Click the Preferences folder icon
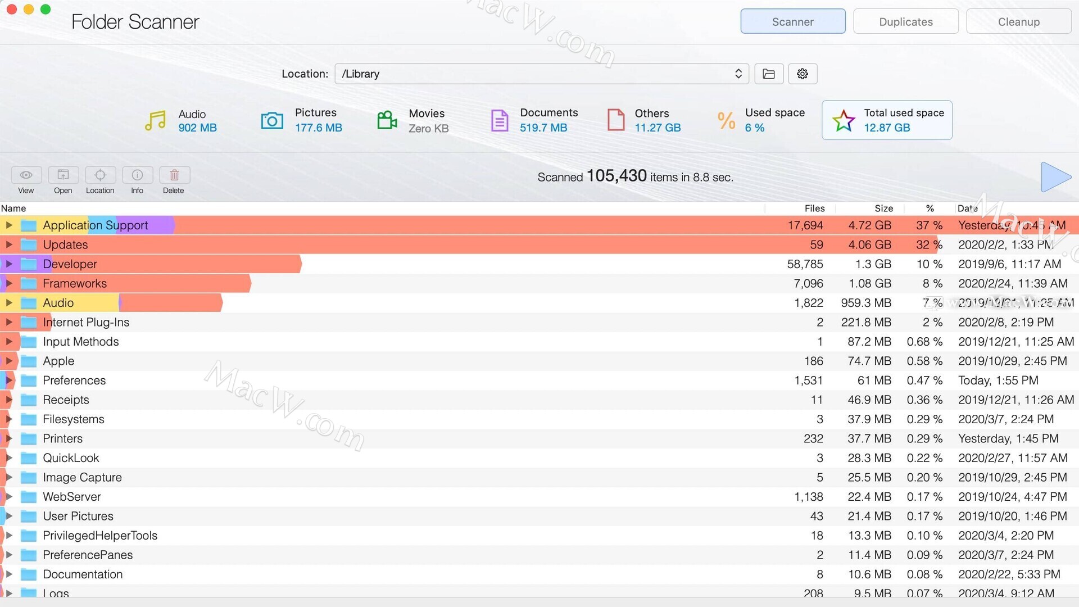Image resolution: width=1079 pixels, height=607 pixels. pos(29,380)
